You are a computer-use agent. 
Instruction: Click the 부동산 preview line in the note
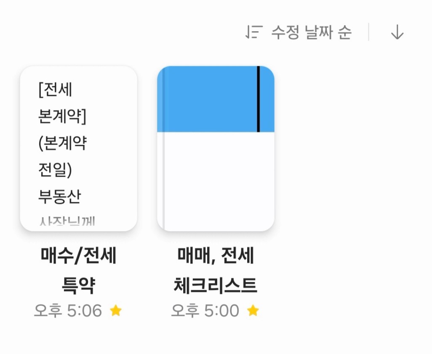click(59, 197)
